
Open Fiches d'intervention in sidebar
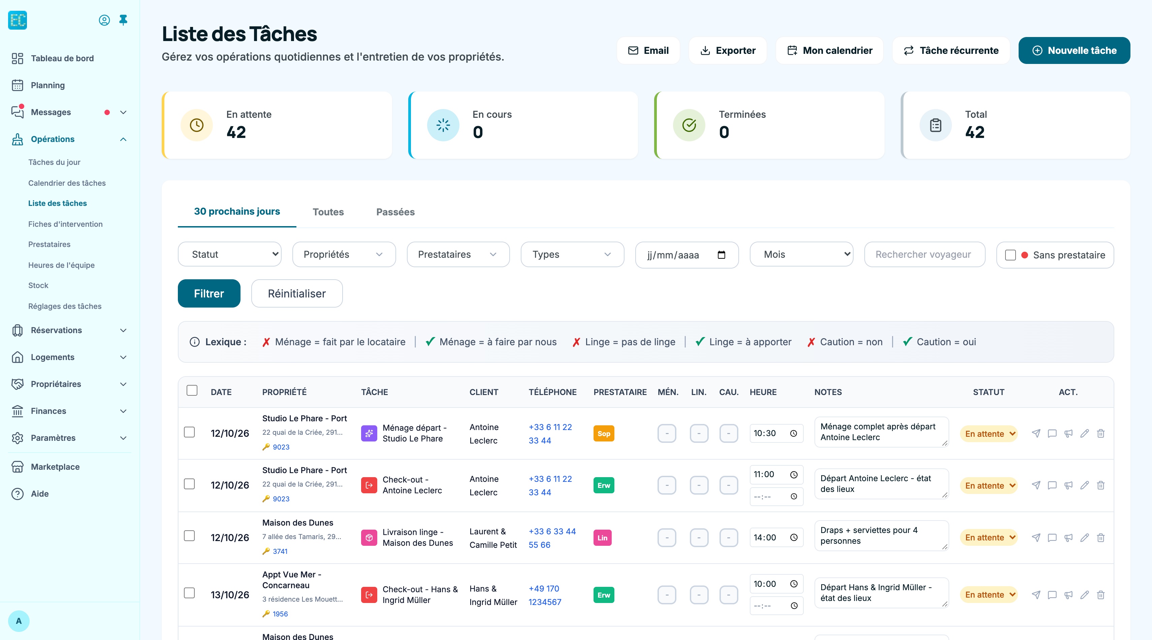(65, 224)
